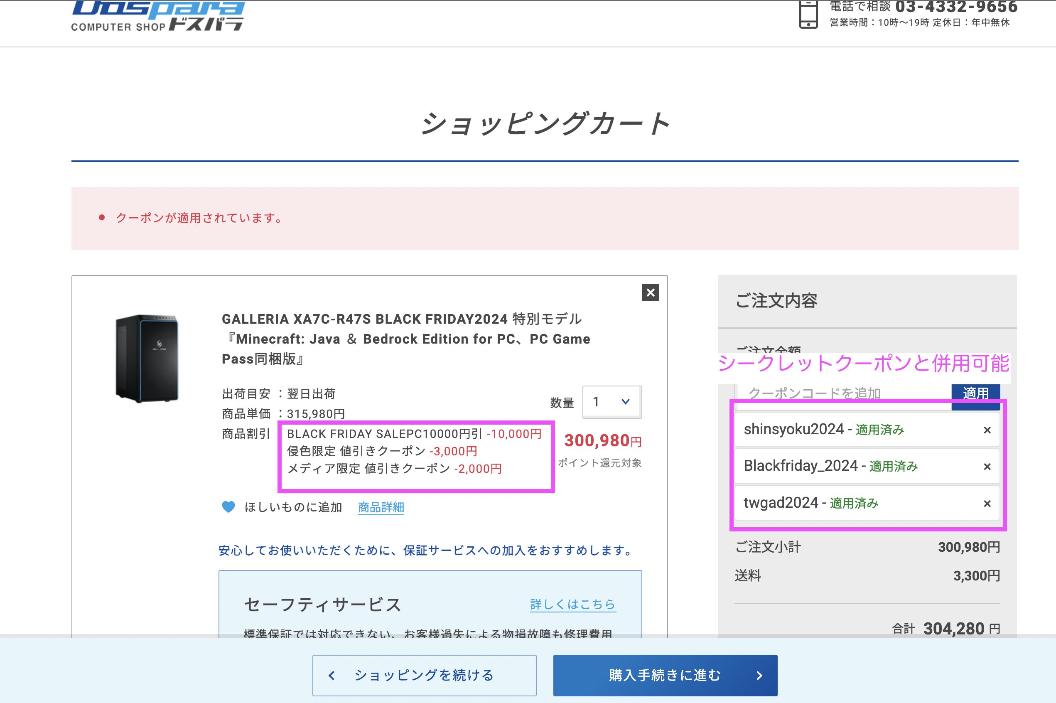Click the ご注文内容 panel heading

776,300
